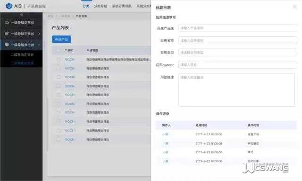Check the box of the bottom product list row
This screenshot has width=302, height=181.
[59, 140]
